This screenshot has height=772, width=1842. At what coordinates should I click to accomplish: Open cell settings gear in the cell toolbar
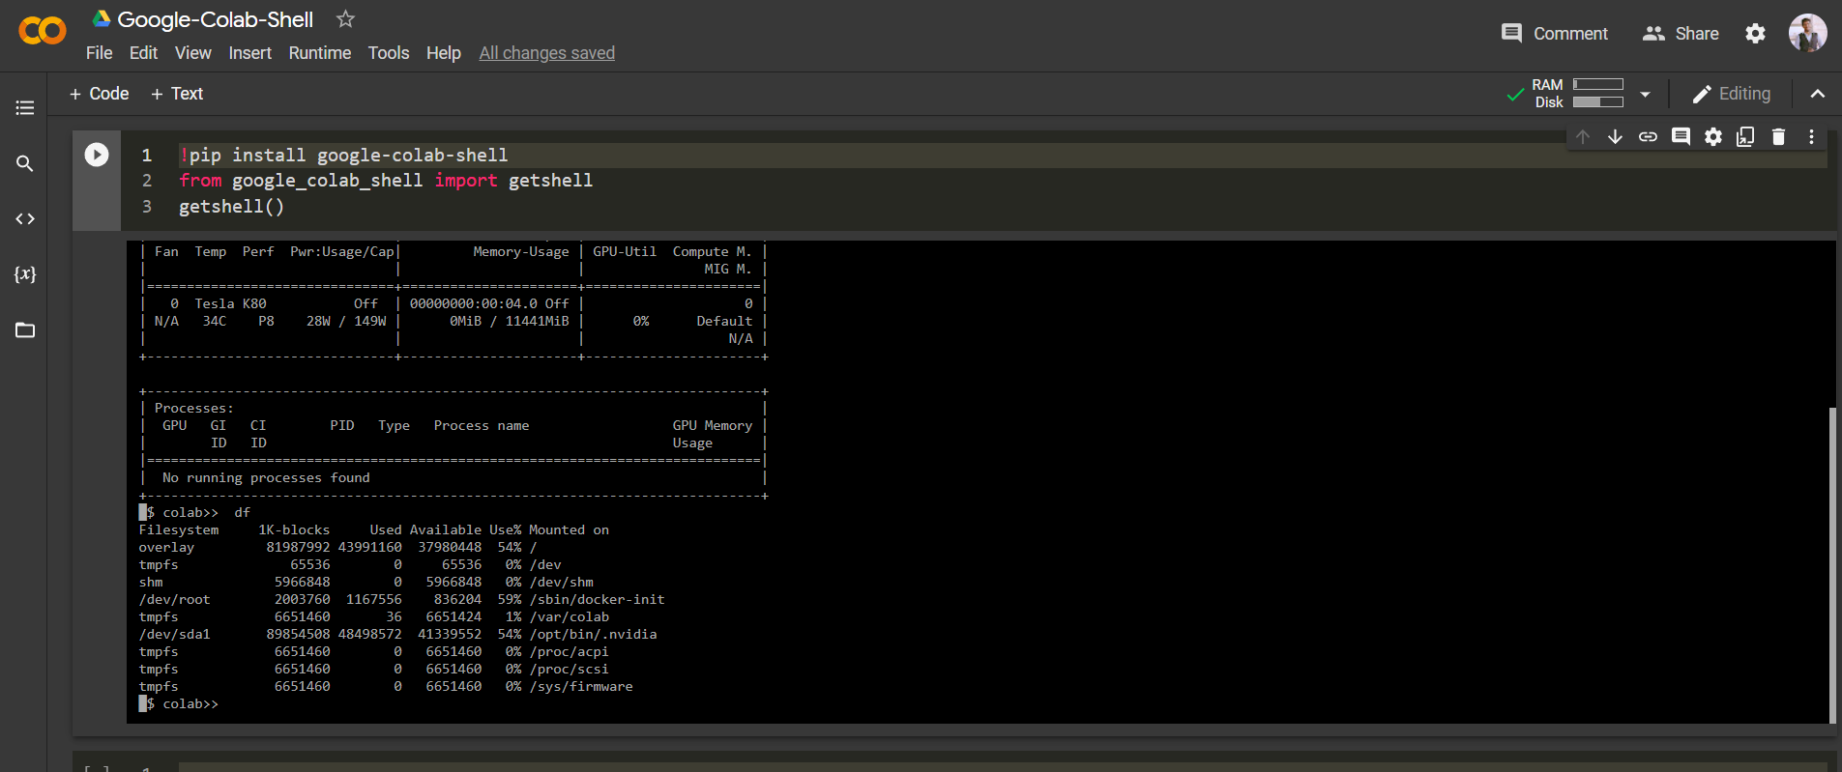click(1713, 137)
